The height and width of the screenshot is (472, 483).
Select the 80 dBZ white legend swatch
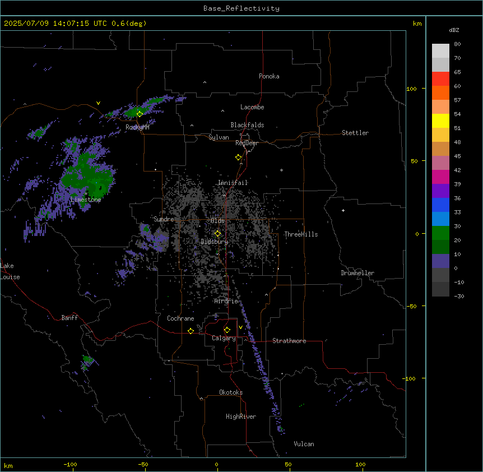click(440, 51)
